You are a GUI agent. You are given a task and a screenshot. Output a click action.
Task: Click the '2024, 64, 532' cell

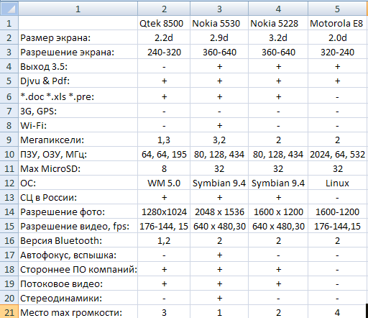point(338,154)
